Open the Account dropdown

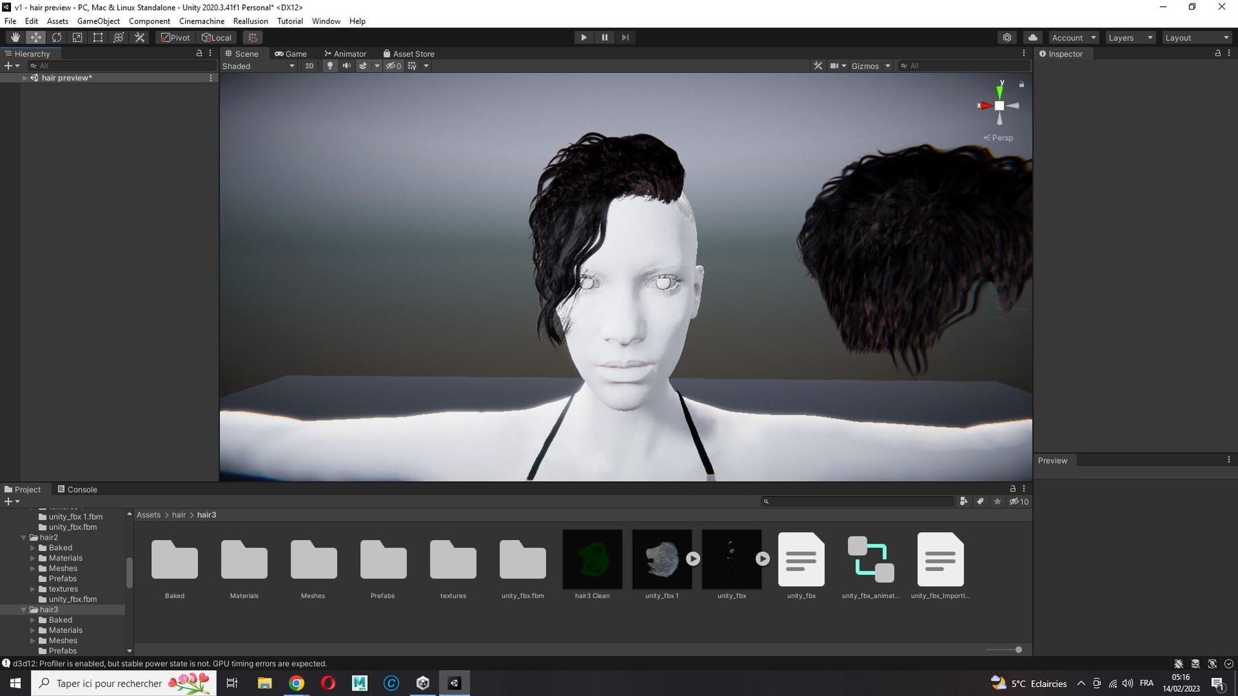click(1074, 38)
